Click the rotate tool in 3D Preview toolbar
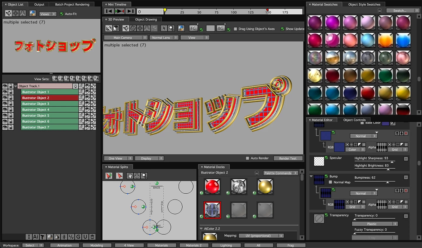Image resolution: width=422 pixels, height=248 pixels. click(133, 28)
